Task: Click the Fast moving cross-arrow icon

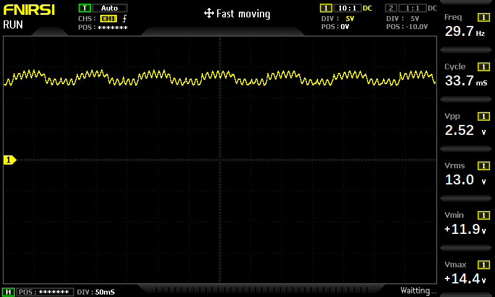Action: 209,13
